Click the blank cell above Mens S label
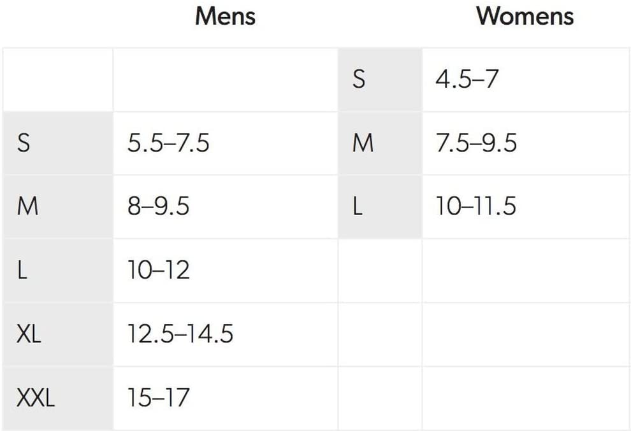The image size is (631, 431). [x=58, y=80]
